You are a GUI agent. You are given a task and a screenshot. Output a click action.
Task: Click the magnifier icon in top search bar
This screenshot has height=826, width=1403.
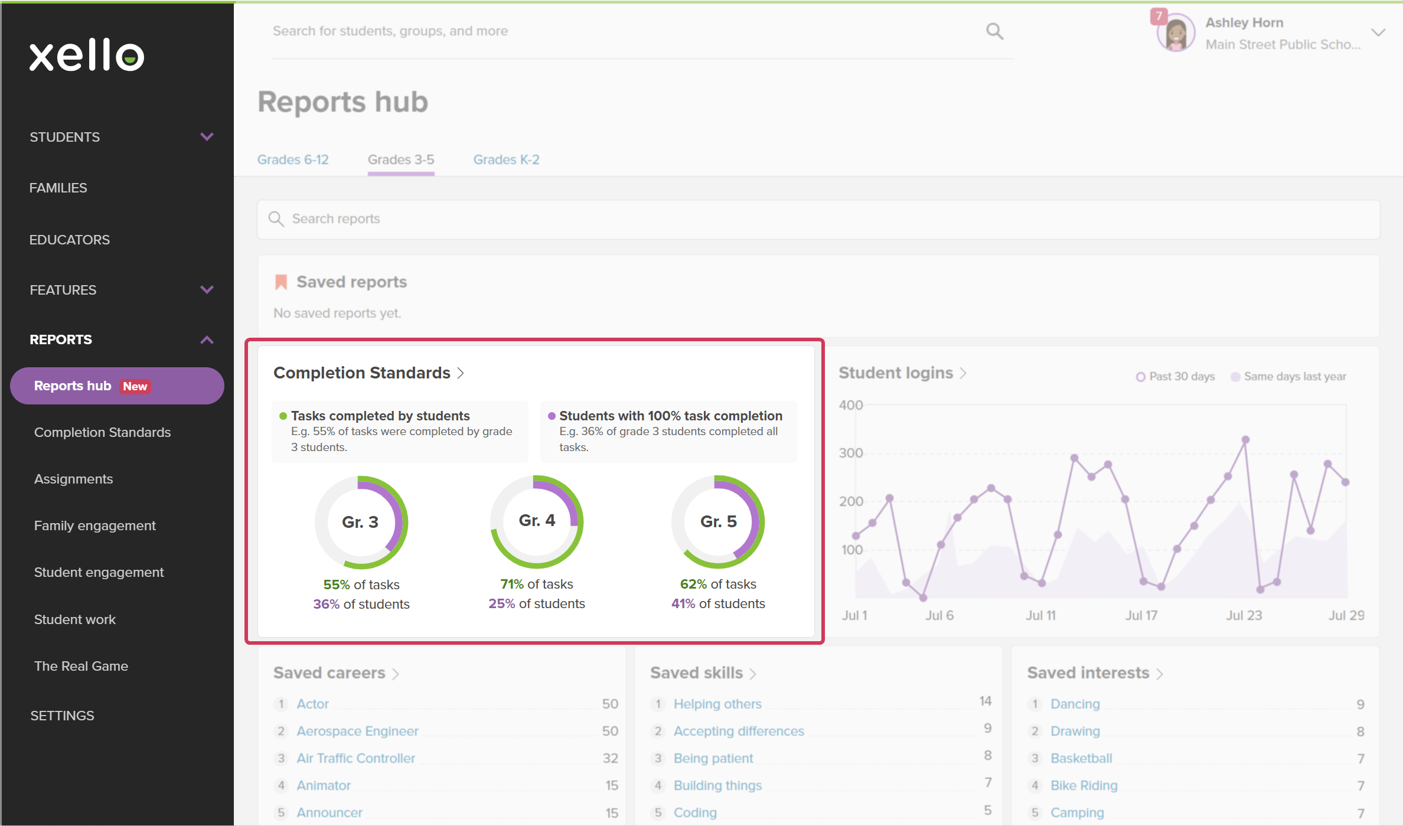[994, 31]
